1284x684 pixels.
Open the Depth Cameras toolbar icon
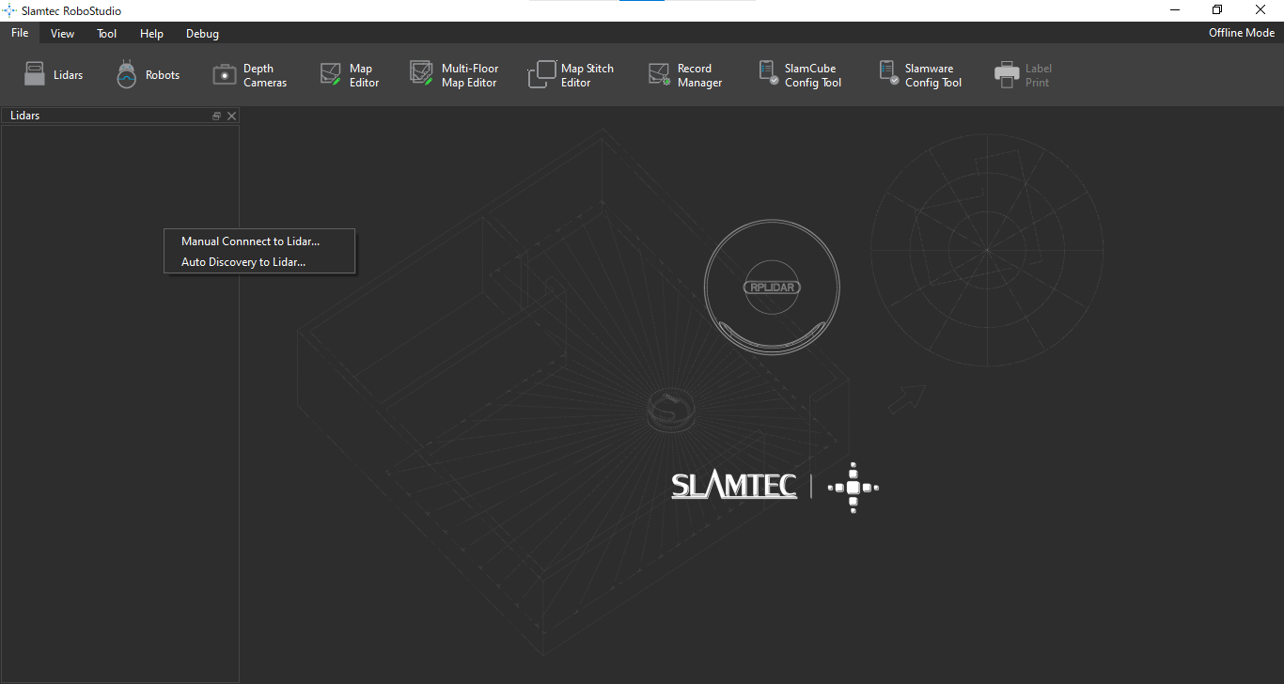point(225,75)
